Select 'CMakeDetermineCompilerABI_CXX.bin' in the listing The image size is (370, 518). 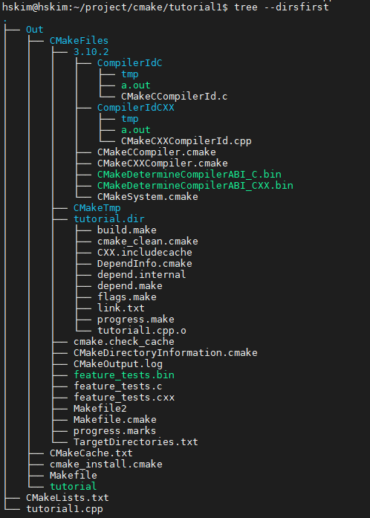click(x=195, y=185)
